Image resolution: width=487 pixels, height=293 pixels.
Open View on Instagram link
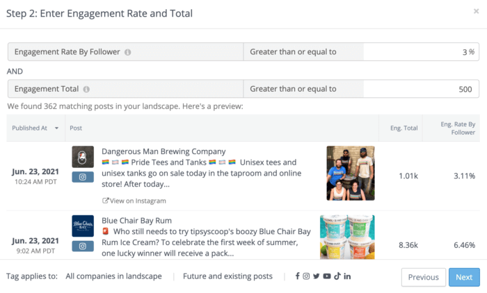[x=134, y=201]
